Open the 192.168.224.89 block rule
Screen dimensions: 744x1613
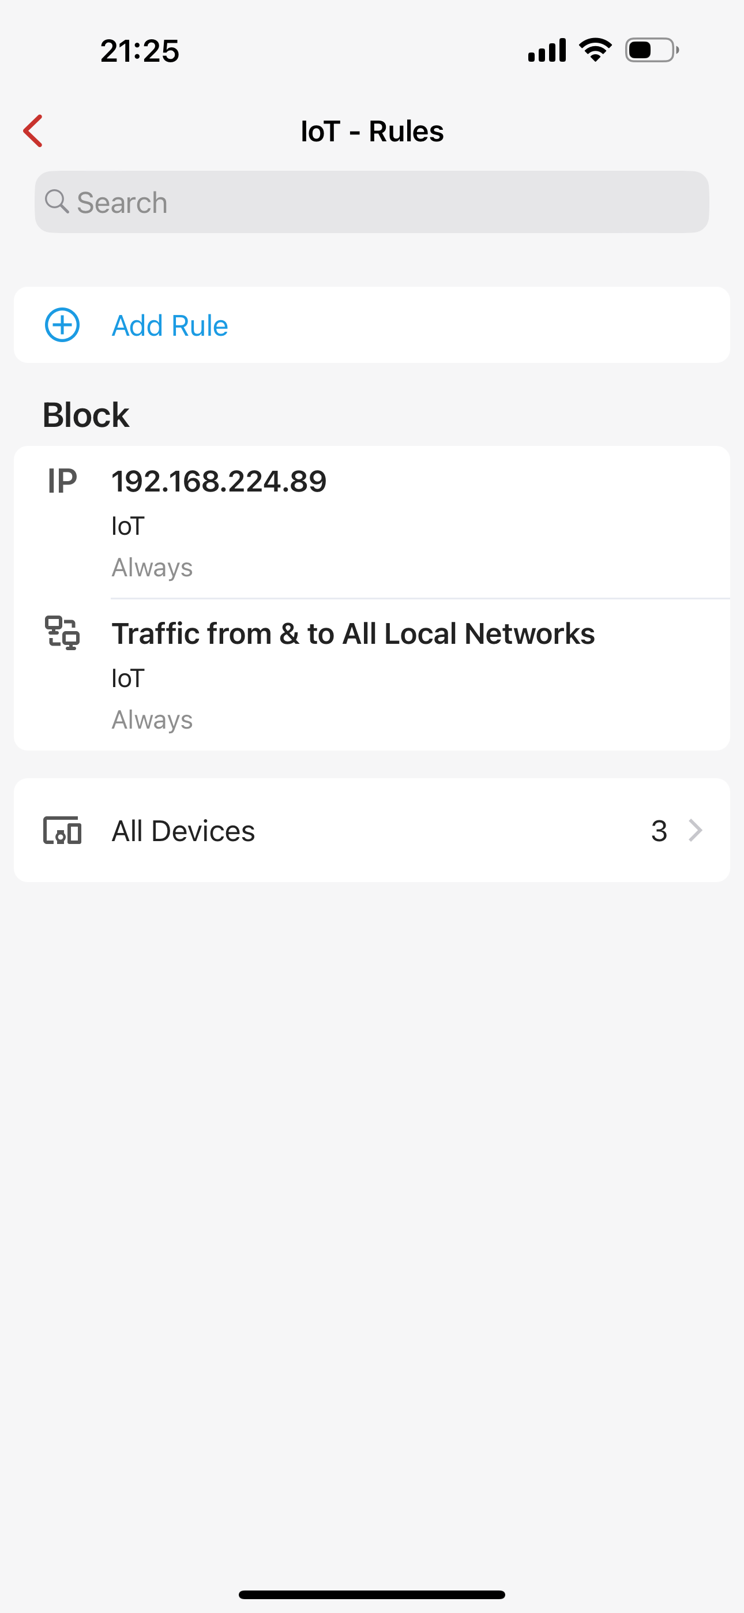[x=219, y=482]
